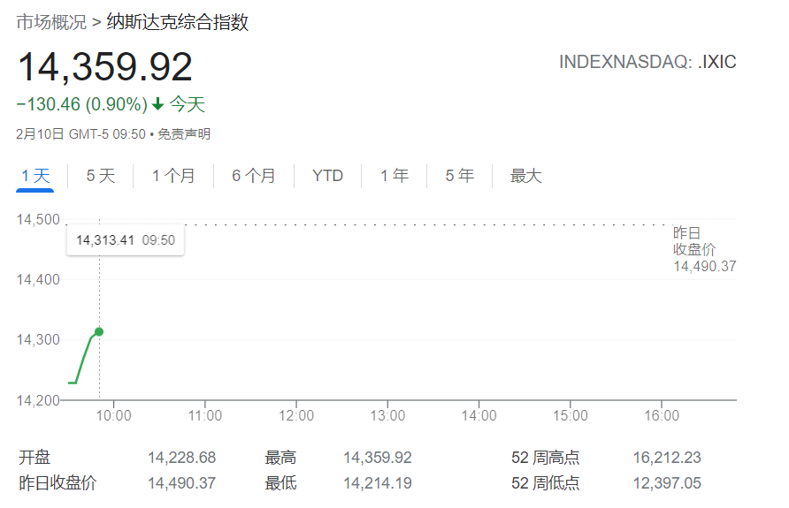Click the 14,313.41 chart tooltip
Viewport: 789px width, 508px height.
tap(126, 240)
